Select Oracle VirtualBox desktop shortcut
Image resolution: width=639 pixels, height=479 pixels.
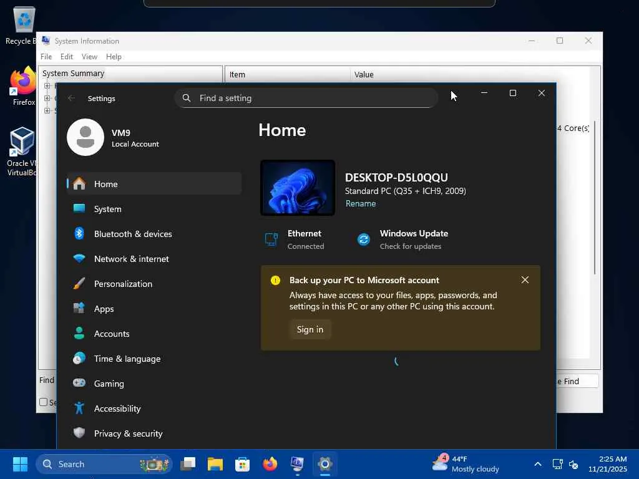[x=22, y=151]
